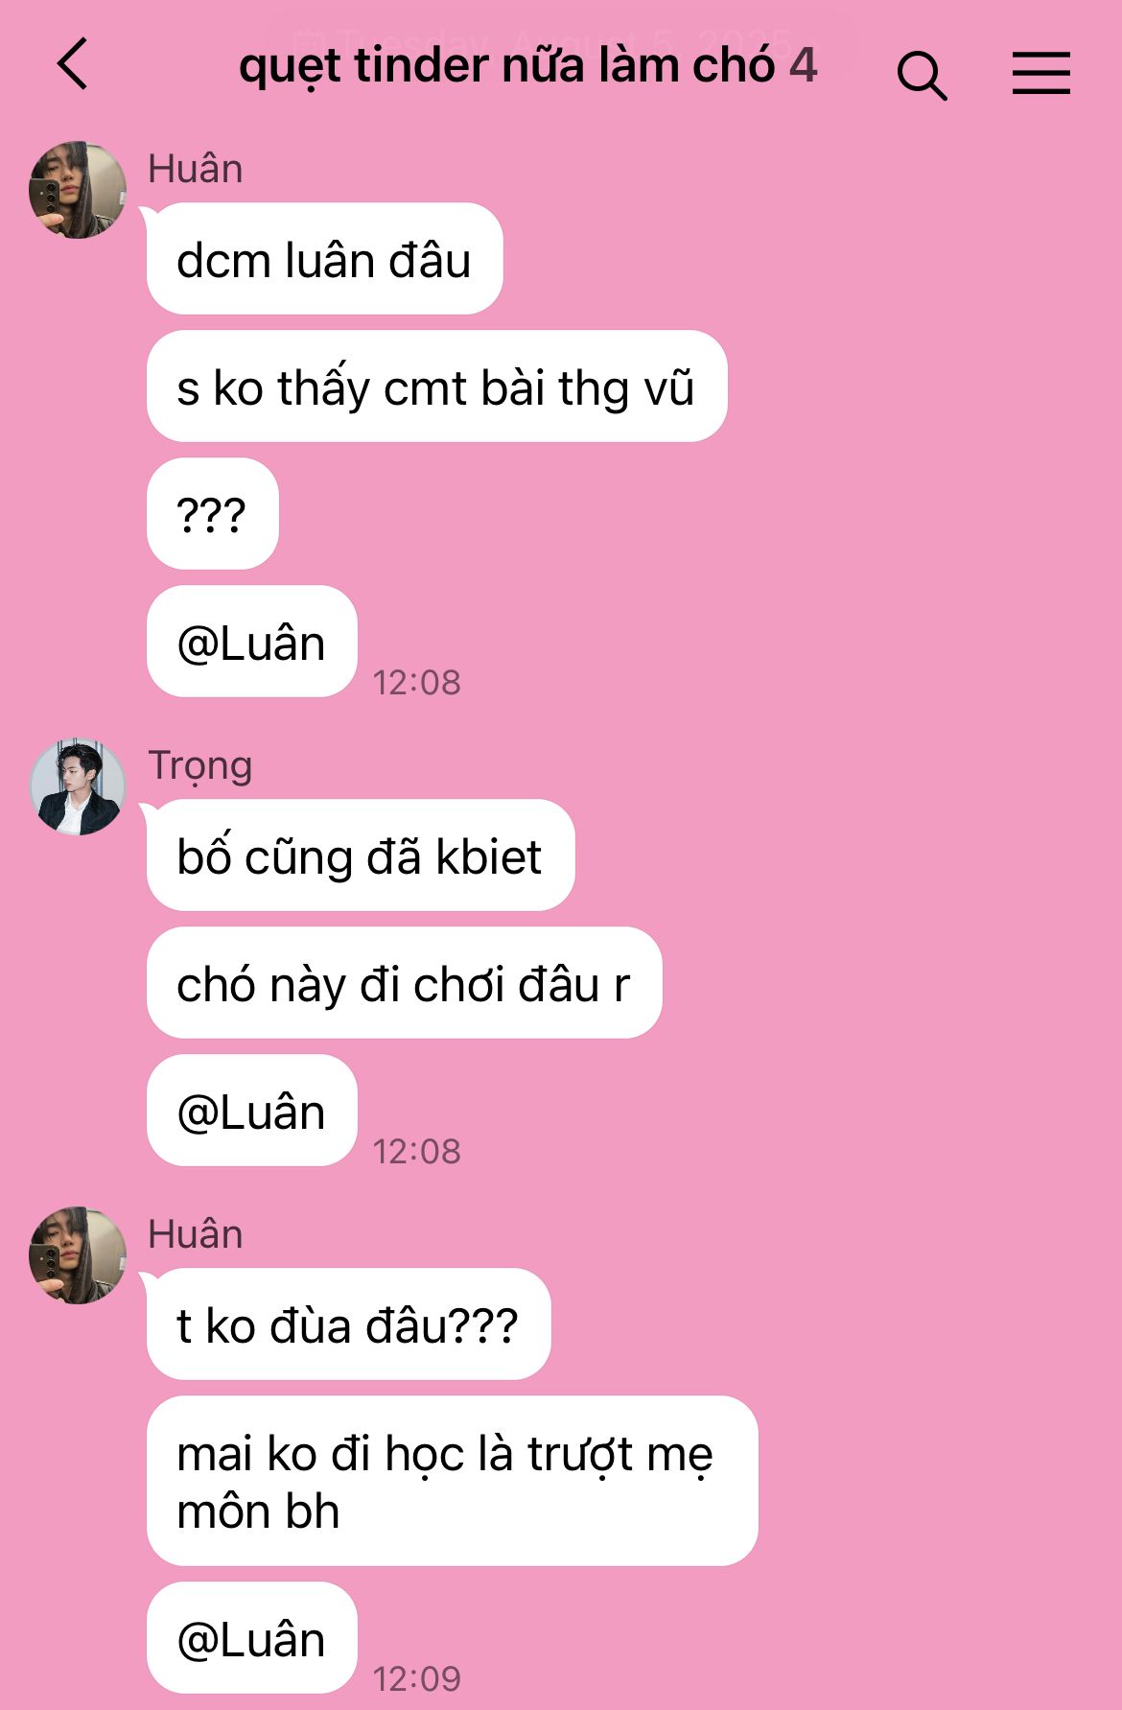Select message "bố cũng đã kbiet"
The image size is (1122, 1710).
[x=361, y=855]
